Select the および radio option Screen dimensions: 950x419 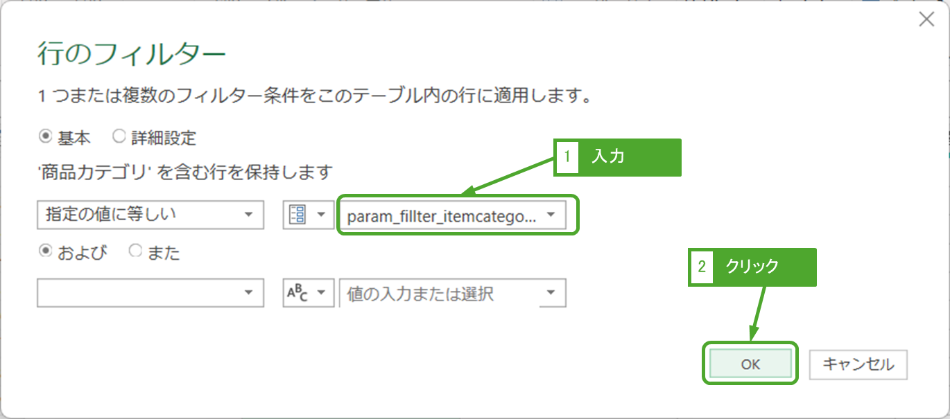coord(45,253)
